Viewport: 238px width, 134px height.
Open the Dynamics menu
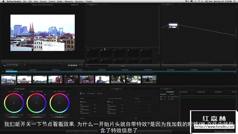(80, 1)
